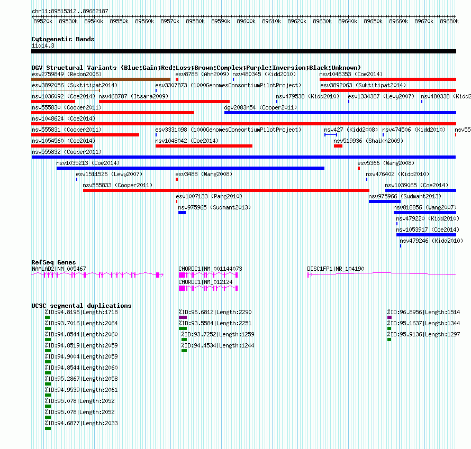Select the CHORDC1|NM_001144073 gene label
This screenshot has height=449, width=471.
210,269
